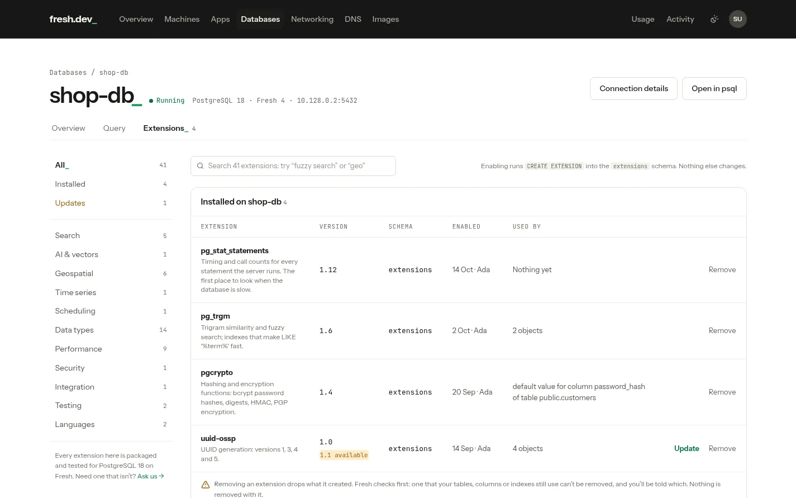Click the Ask us link
796x498 pixels.
(x=151, y=476)
